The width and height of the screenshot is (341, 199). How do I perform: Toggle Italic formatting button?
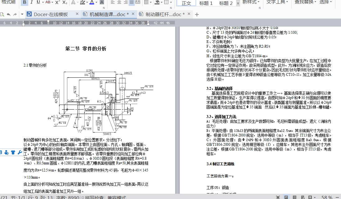(32, 2)
